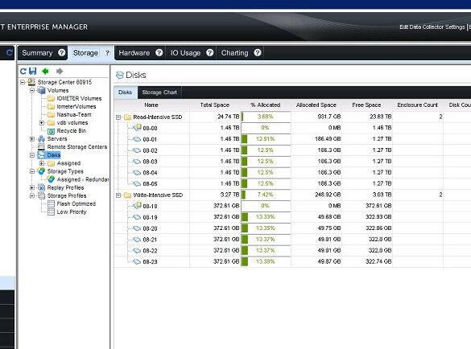
Task: Click the 13.38% allocation bar for 08-23
Action: (266, 261)
